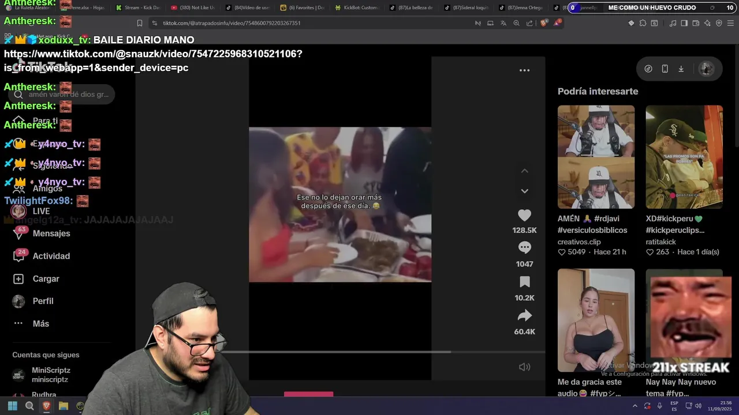Open Cargar in TikTok sidebar

(x=46, y=278)
